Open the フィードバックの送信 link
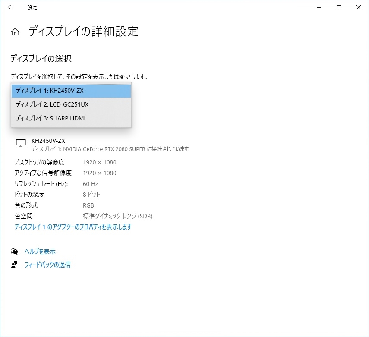The image size is (369, 337). pos(47,265)
